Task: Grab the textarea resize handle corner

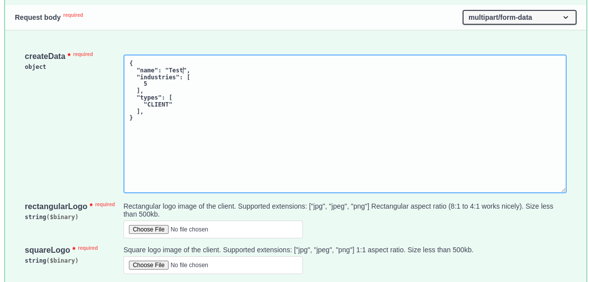Action: click(x=563, y=190)
